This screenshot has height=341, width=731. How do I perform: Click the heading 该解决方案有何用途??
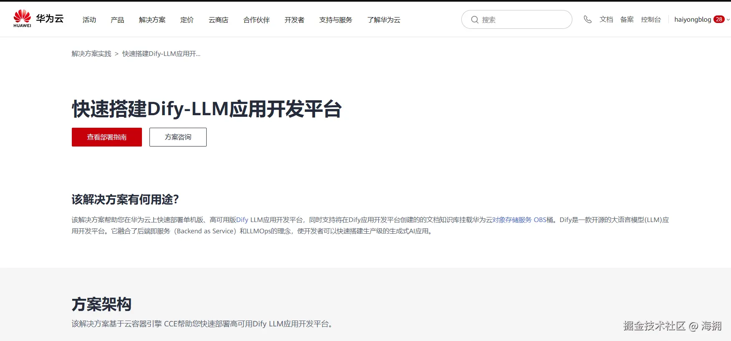(125, 200)
